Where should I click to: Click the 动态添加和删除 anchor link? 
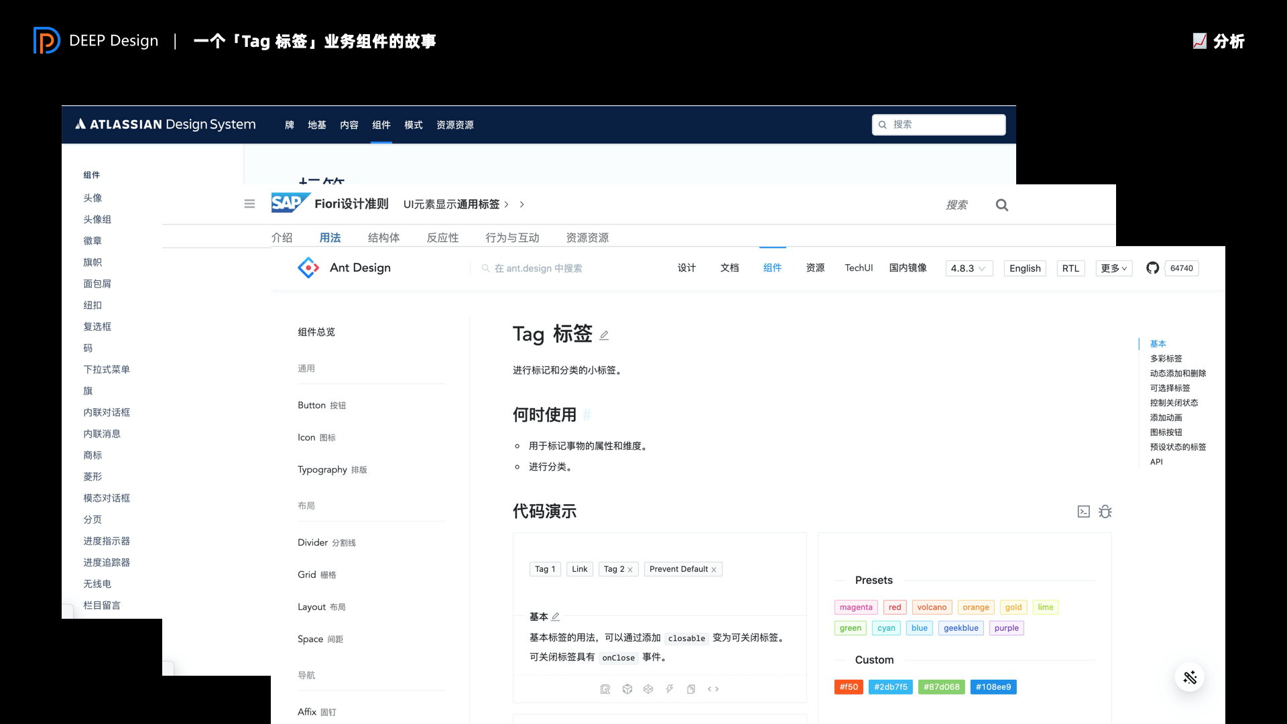click(x=1178, y=373)
